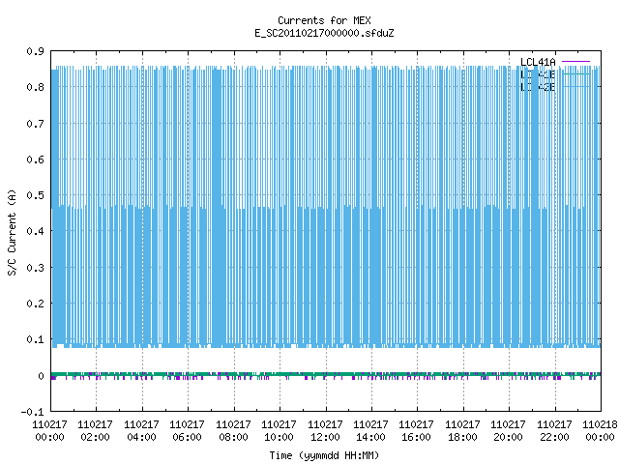
Task: Click the LCL41A legend label
Action: (538, 62)
